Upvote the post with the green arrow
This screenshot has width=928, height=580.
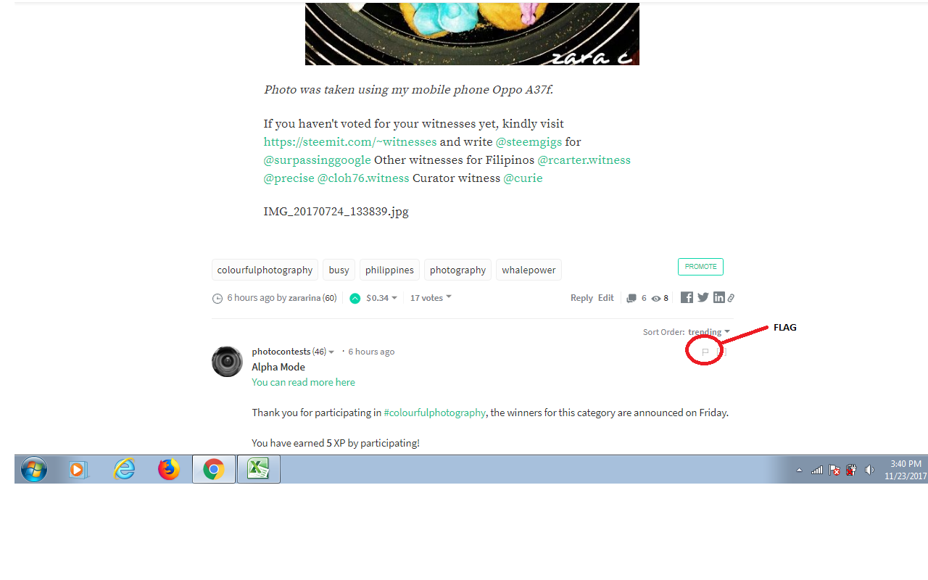click(x=355, y=298)
